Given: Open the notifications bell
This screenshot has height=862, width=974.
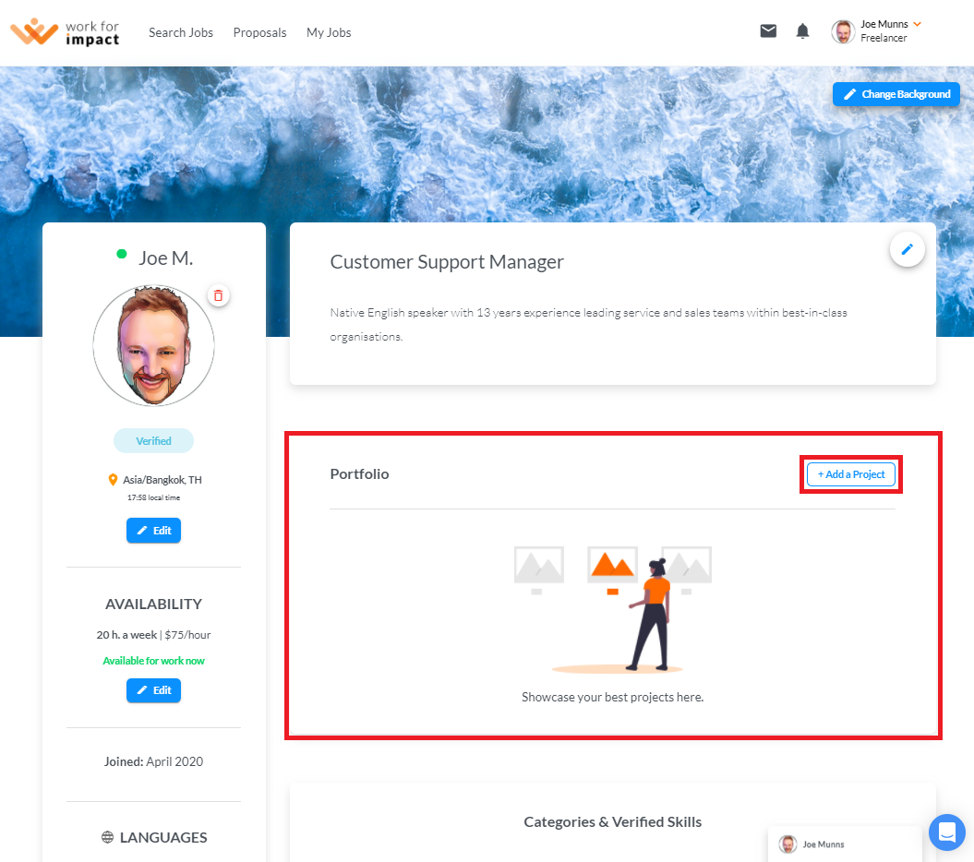Looking at the screenshot, I should pos(802,31).
